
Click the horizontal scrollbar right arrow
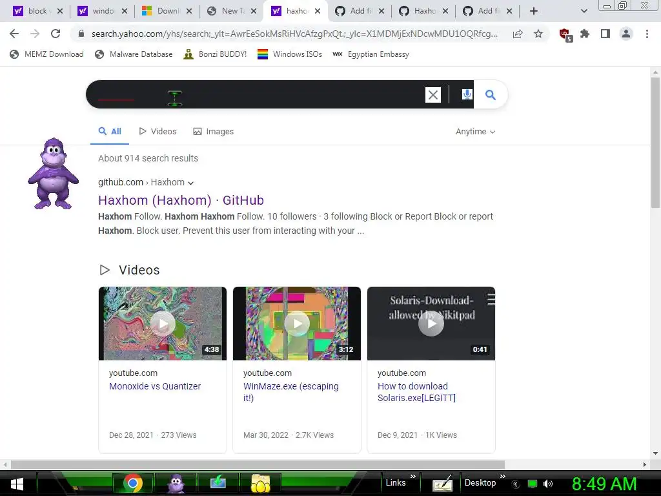645,465
